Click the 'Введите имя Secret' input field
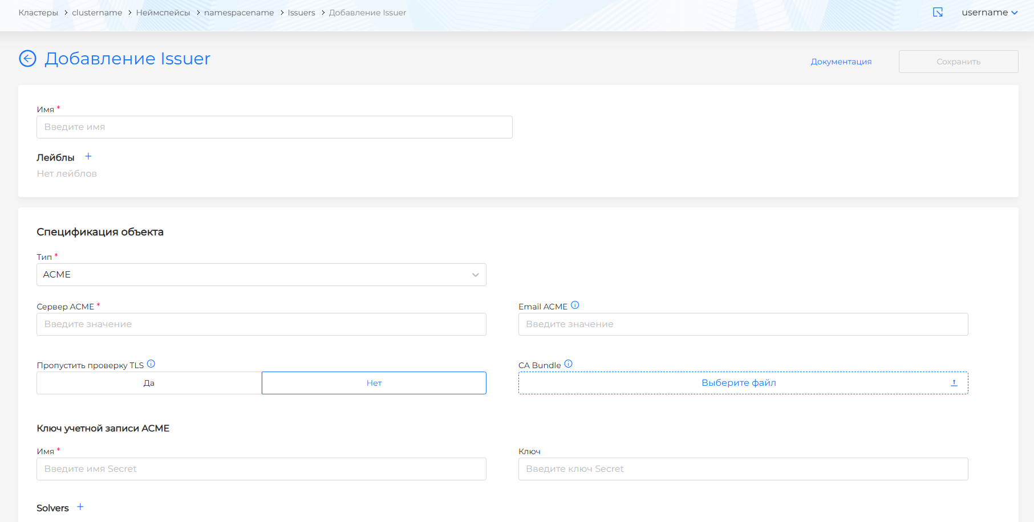1034x522 pixels. (261, 469)
